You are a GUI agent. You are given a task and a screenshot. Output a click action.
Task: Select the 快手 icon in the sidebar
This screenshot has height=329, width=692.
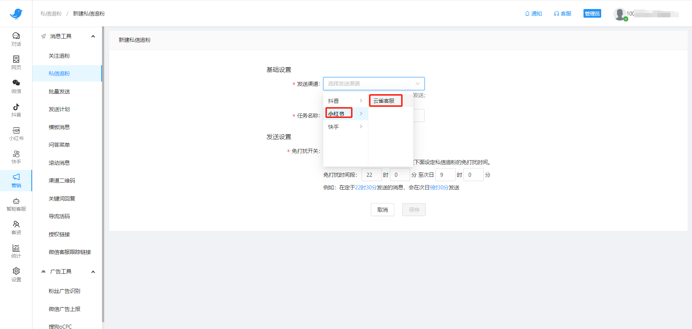(x=16, y=157)
